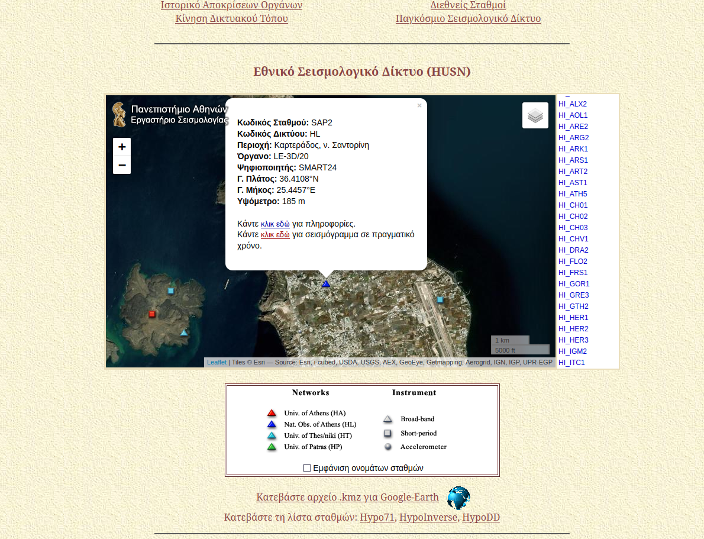704x539 pixels.
Task: Click green triangle Univ. of Patras legend icon
Action: coord(272,447)
